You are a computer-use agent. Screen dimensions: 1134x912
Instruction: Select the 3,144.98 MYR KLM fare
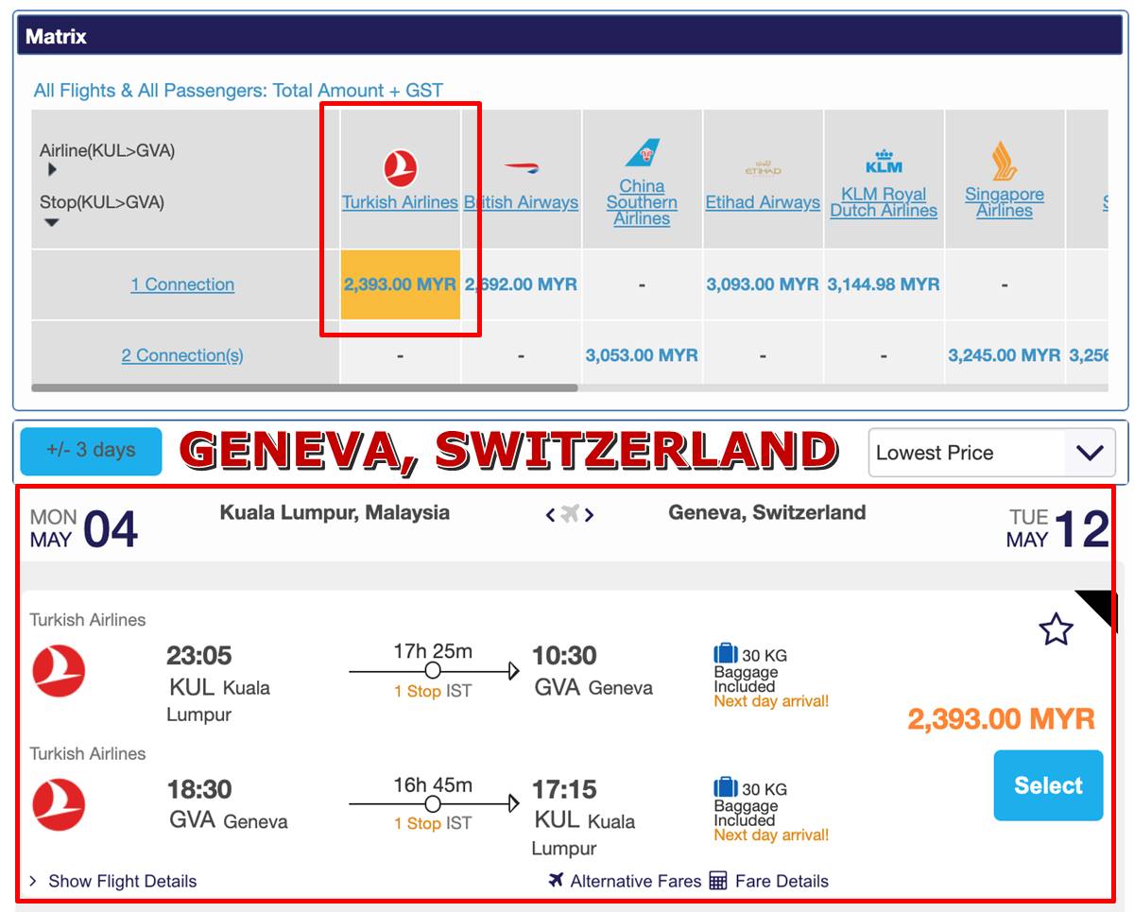[884, 284]
